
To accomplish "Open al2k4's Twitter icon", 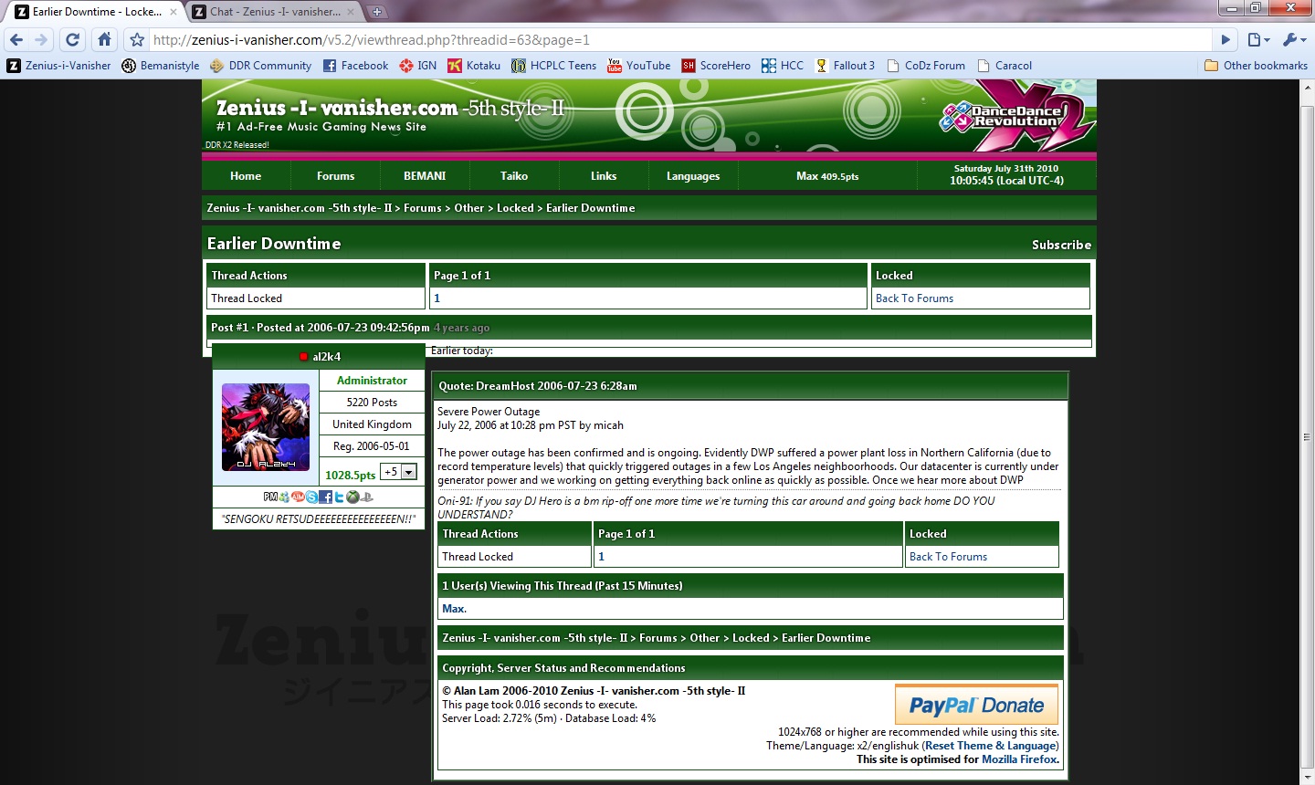I will pos(339,497).
